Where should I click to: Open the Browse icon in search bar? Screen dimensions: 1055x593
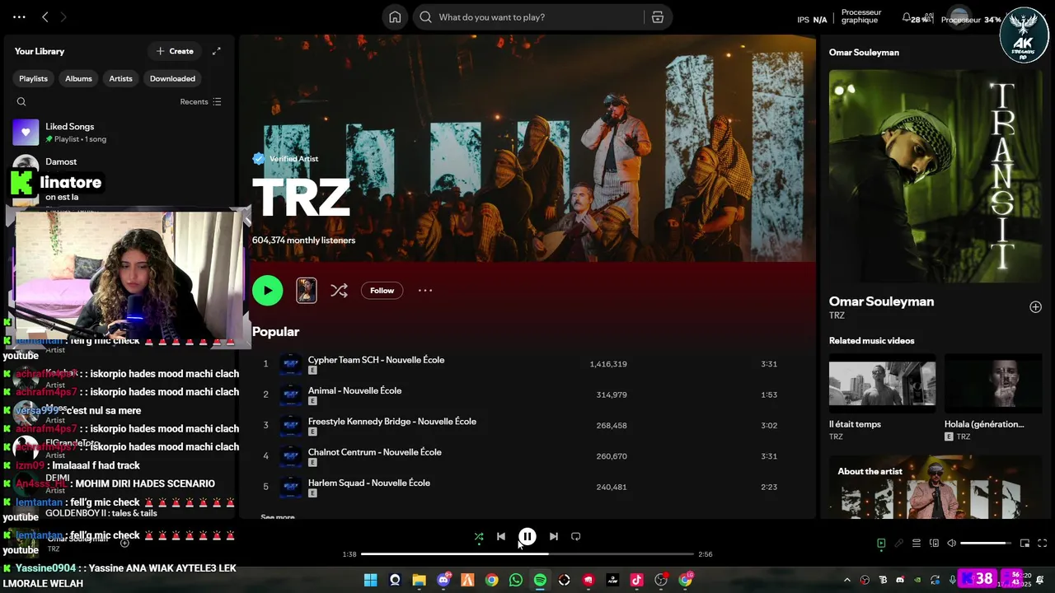click(x=658, y=17)
